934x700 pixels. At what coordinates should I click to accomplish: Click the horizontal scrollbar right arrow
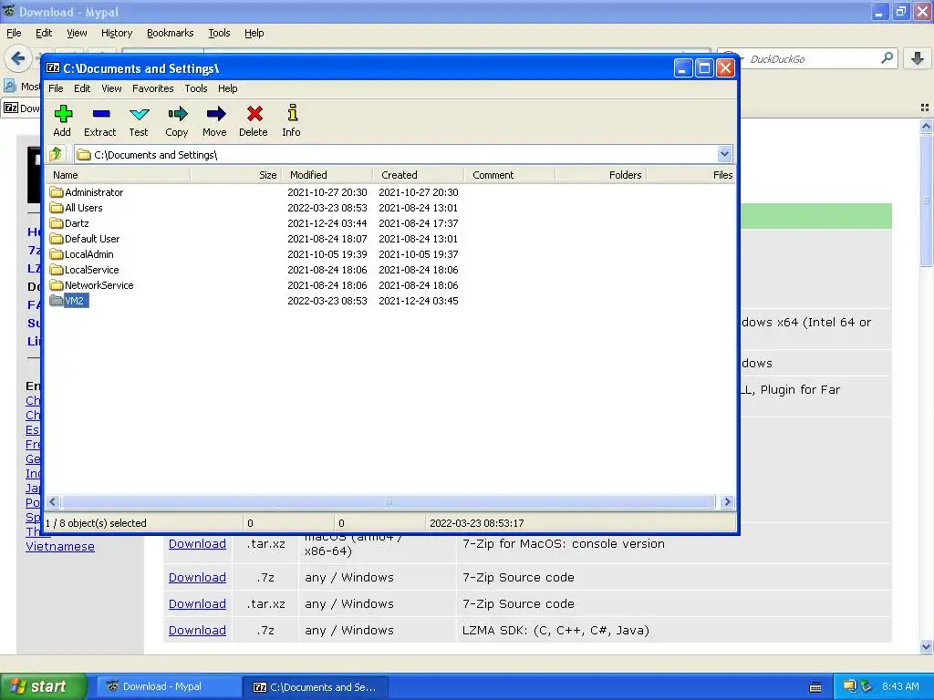pos(727,502)
